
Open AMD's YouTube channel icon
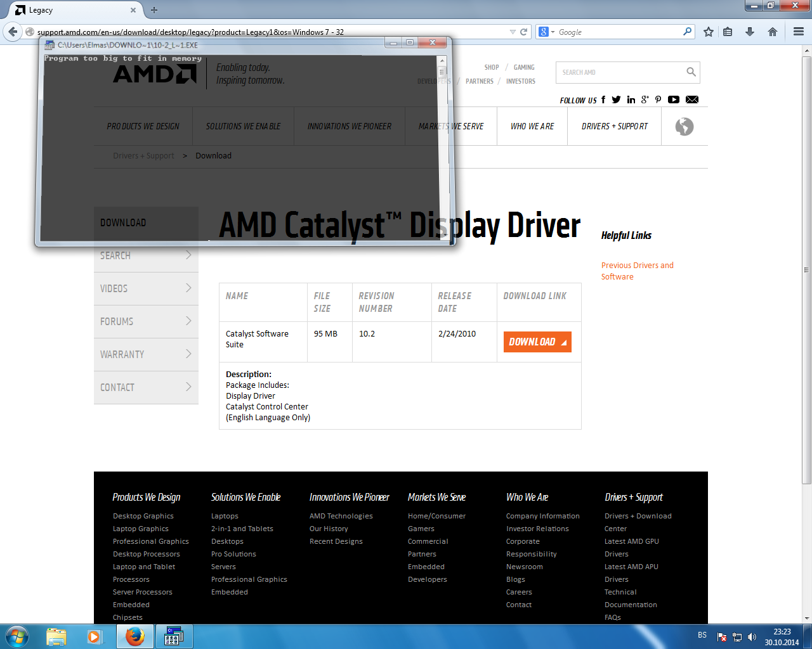tap(674, 100)
